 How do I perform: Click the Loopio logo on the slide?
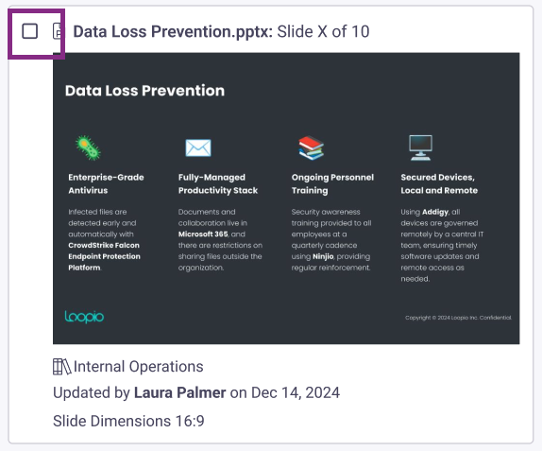(x=84, y=317)
